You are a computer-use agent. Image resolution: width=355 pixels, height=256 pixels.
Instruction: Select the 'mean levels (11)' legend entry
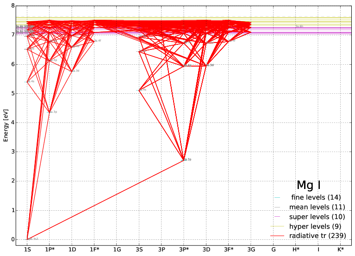click(x=317, y=207)
